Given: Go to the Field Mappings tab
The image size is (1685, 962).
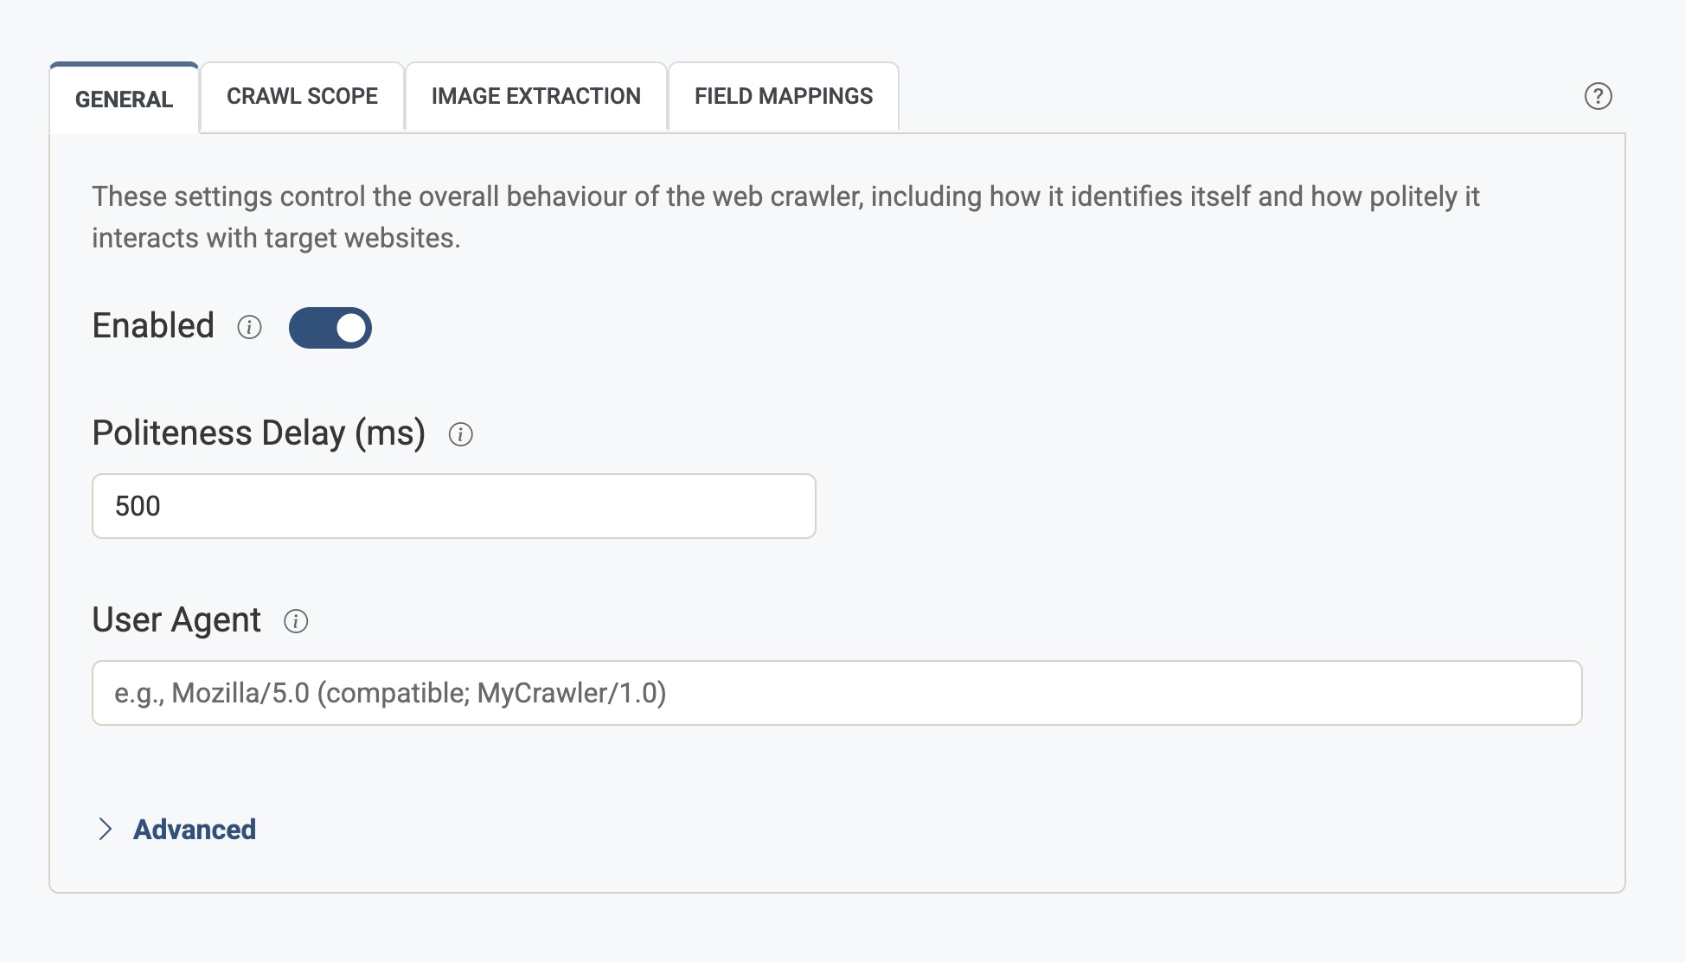Looking at the screenshot, I should (x=783, y=96).
